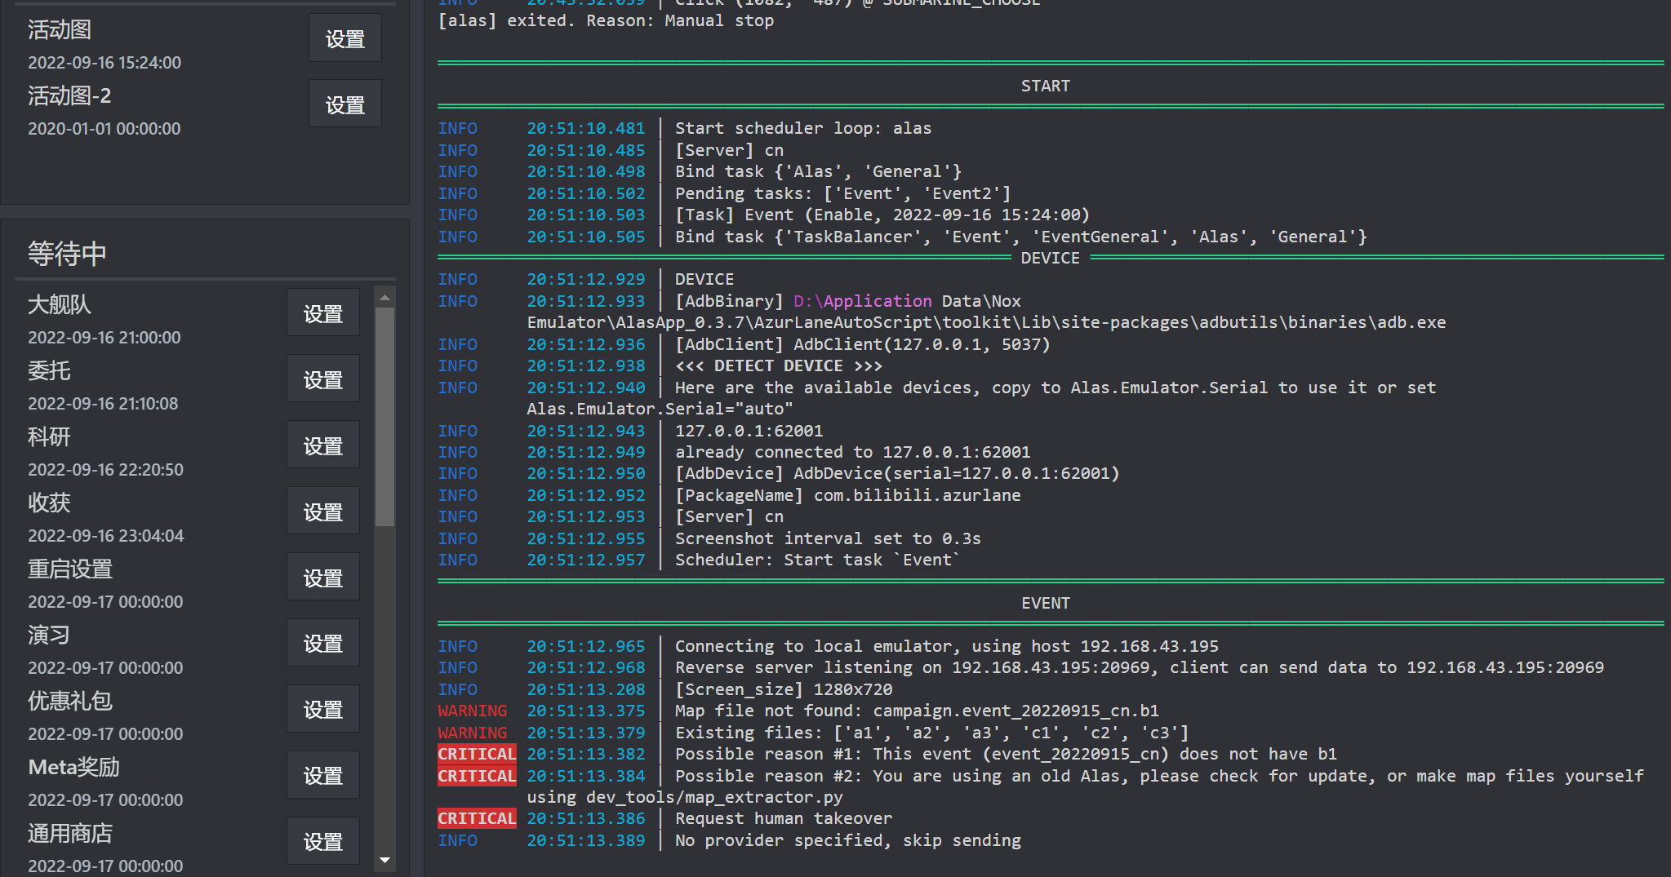The image size is (1671, 877).
Task: Open settings for the 收获 task
Action: point(322,511)
